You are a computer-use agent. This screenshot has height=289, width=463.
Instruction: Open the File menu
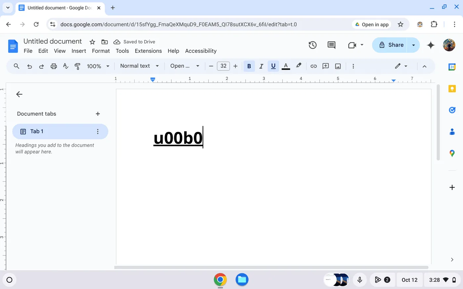pyautogui.click(x=28, y=51)
